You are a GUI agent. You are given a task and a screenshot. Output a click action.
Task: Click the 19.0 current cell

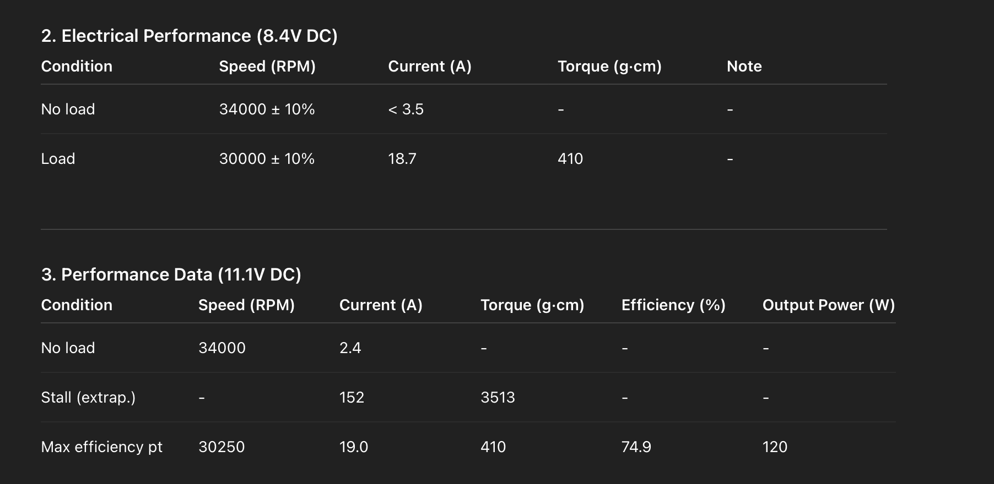(353, 447)
